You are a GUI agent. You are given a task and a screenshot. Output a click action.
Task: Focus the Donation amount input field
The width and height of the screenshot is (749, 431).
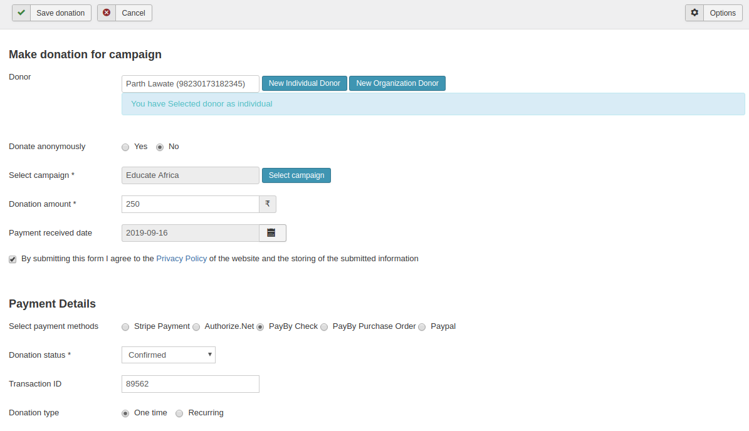pos(190,204)
